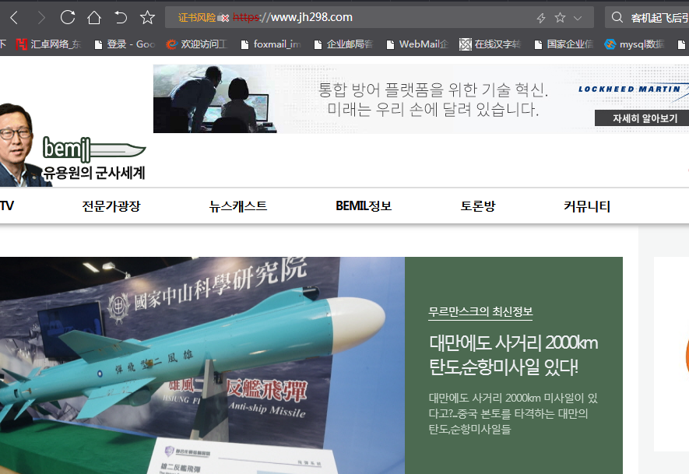The height and width of the screenshot is (474, 689).
Task: Click the certificate risk warning label
Action: pyautogui.click(x=196, y=17)
